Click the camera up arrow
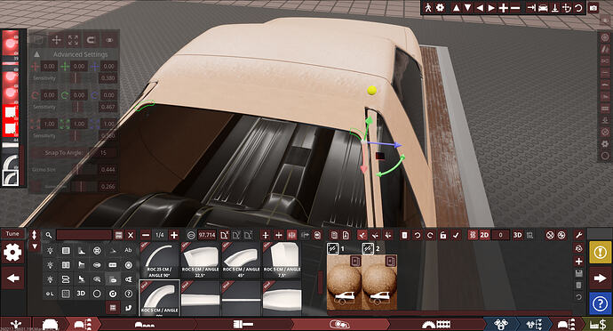613x331 pixels. tap(456, 8)
